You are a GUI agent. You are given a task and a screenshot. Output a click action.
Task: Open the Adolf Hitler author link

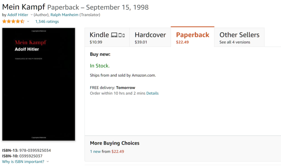click(18, 15)
